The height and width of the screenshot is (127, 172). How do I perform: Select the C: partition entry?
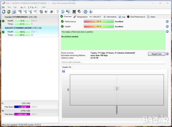pyautogui.click(x=30, y=105)
